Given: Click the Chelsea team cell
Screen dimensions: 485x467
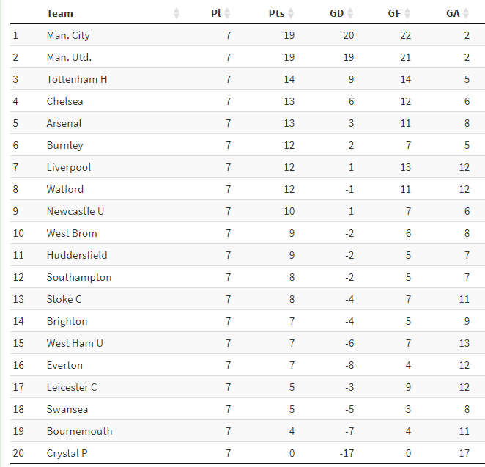Looking at the screenshot, I should [65, 101].
